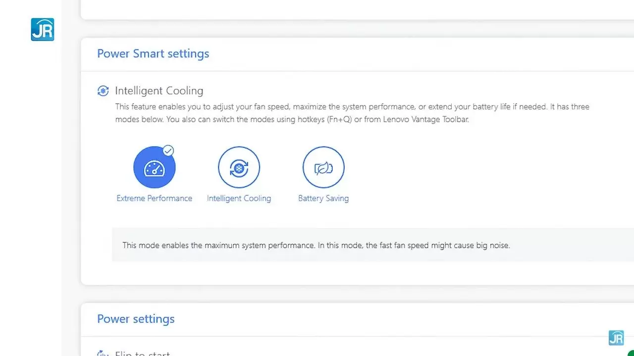This screenshot has width=634, height=356.
Task: Click the JR logo at top left
Action: click(43, 30)
